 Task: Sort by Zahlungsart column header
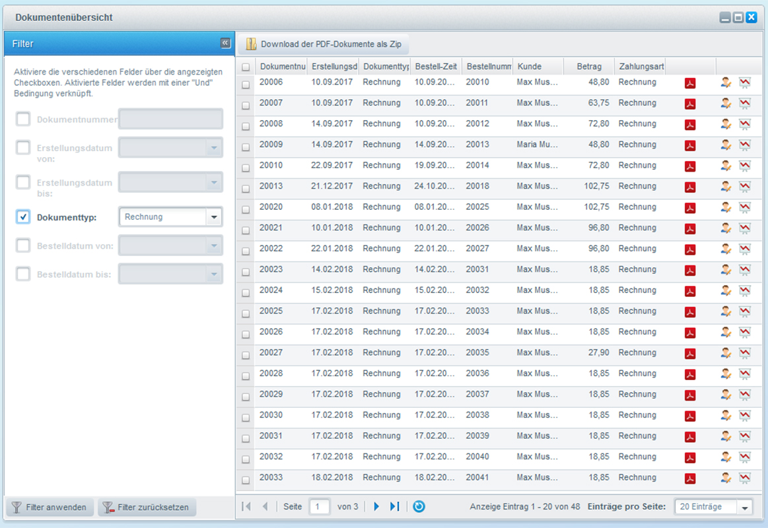(640, 66)
